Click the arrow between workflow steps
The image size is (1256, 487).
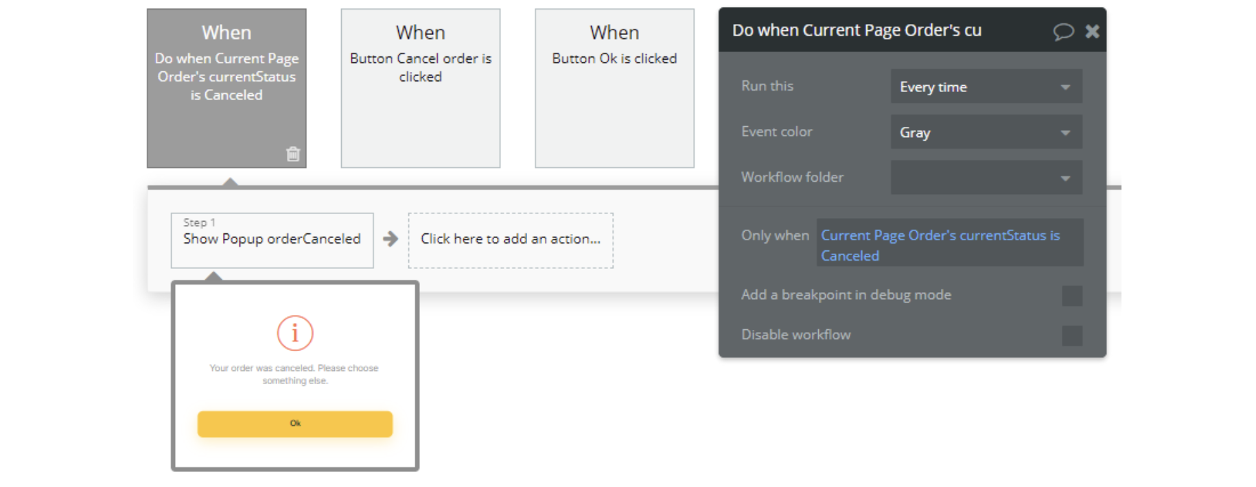point(391,239)
